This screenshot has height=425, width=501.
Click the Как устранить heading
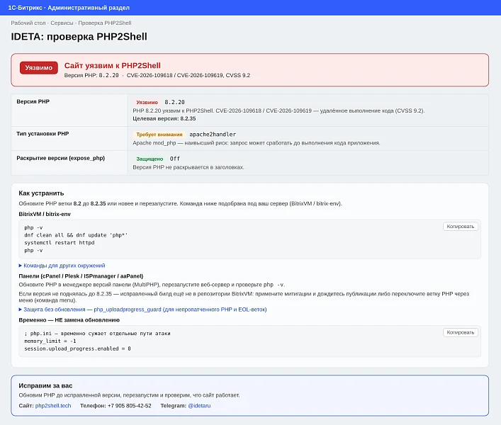(41, 193)
